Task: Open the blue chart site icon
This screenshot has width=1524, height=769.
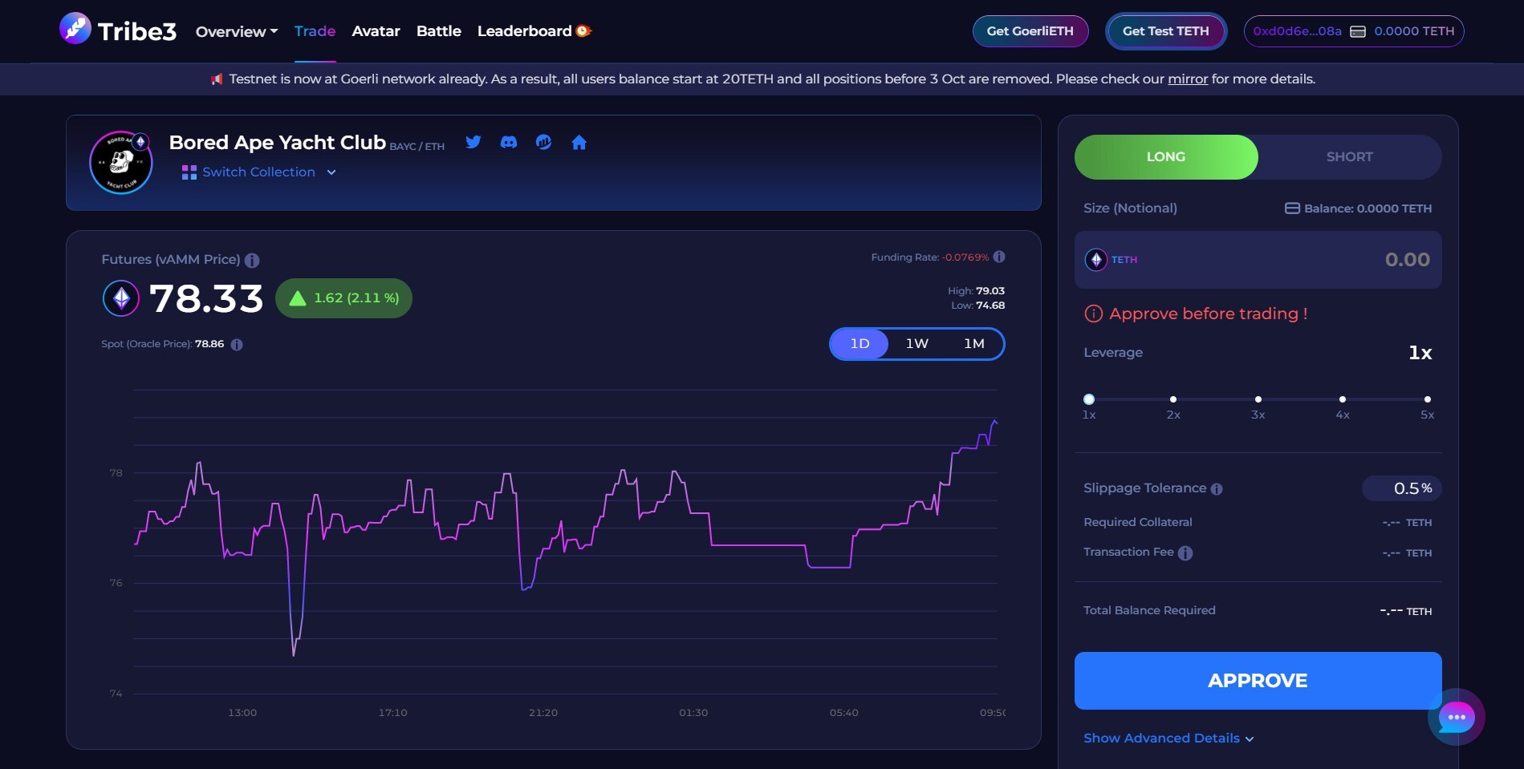Action: (x=544, y=142)
